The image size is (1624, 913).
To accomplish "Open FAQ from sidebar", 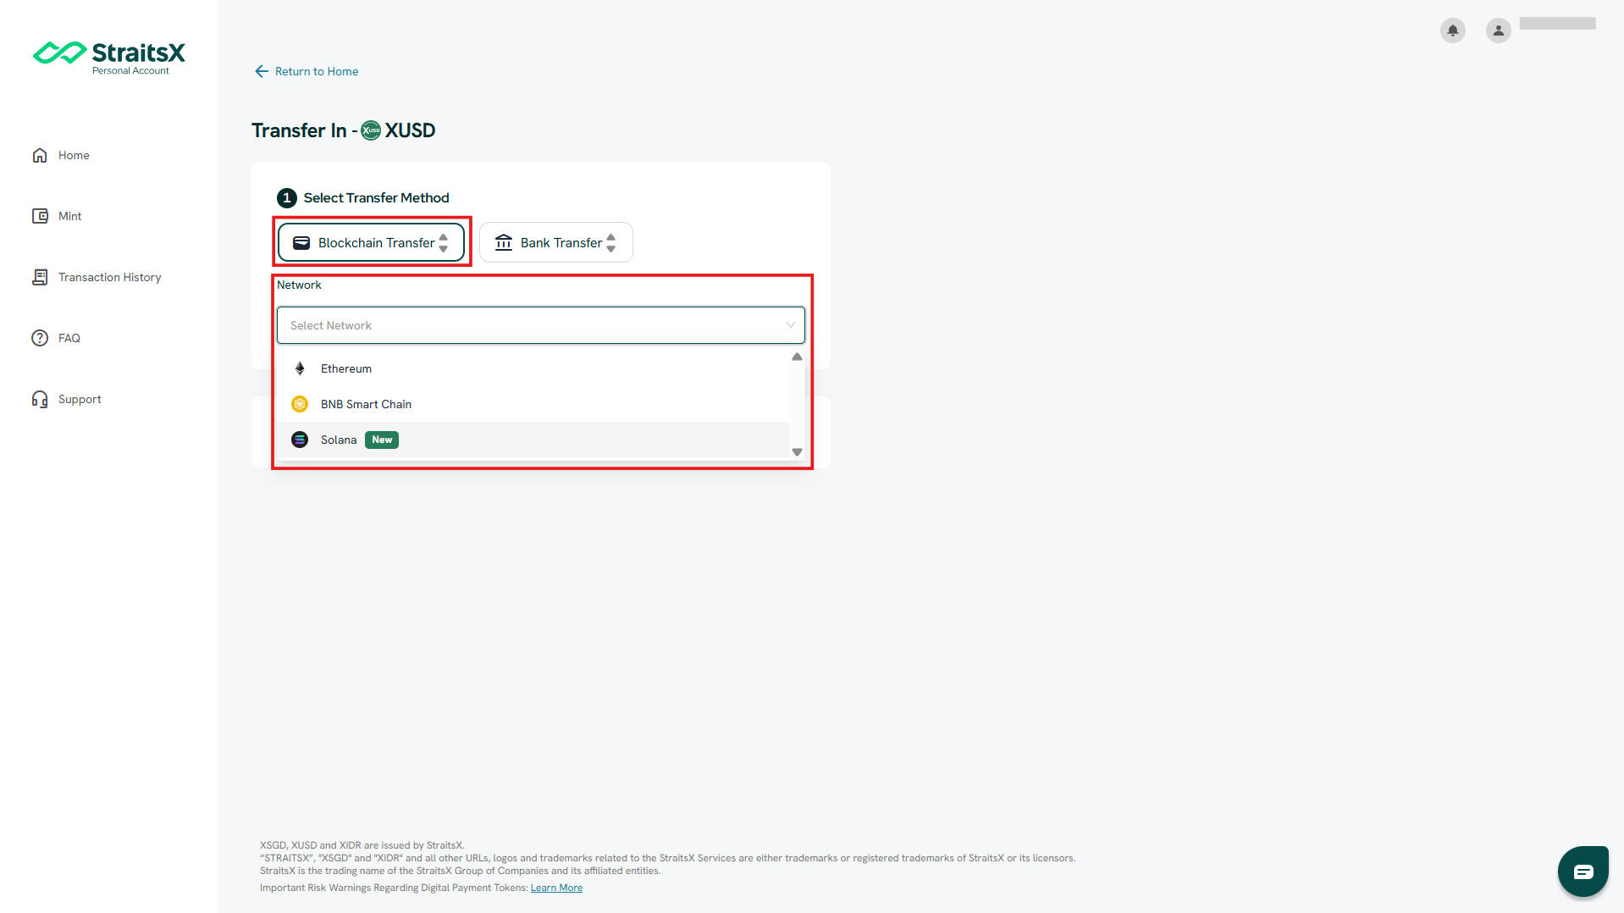I will coord(69,338).
